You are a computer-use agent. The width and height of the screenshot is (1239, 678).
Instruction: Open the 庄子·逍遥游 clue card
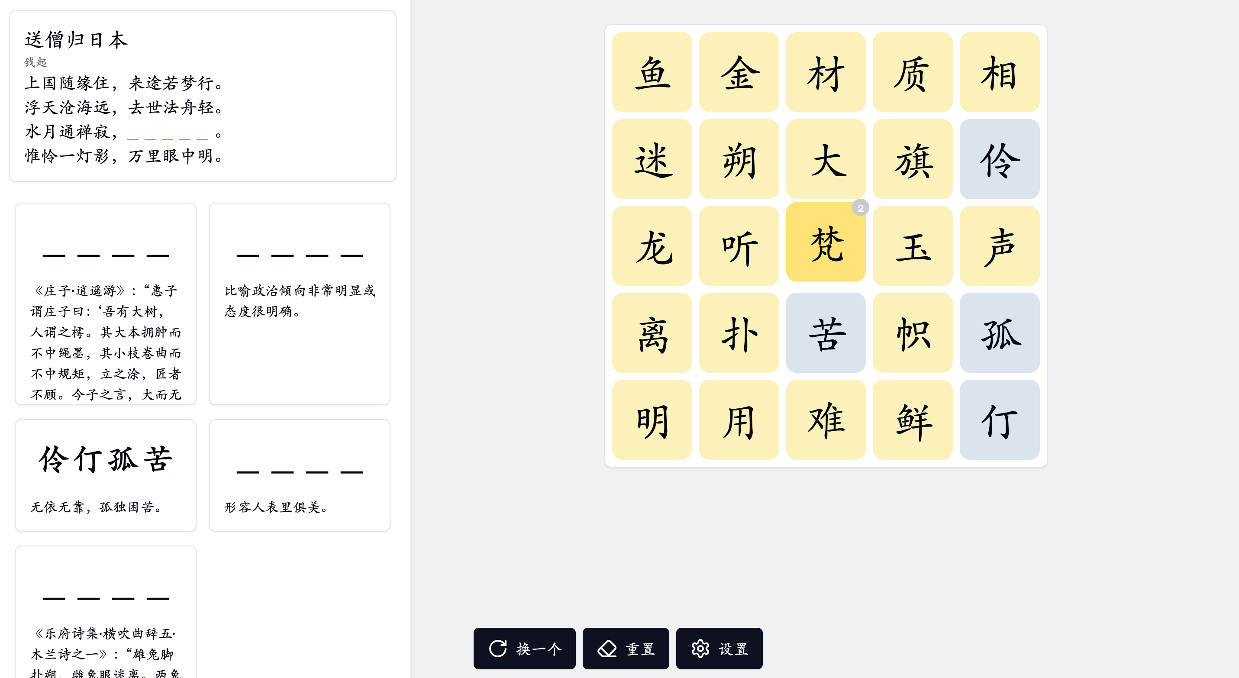105,303
